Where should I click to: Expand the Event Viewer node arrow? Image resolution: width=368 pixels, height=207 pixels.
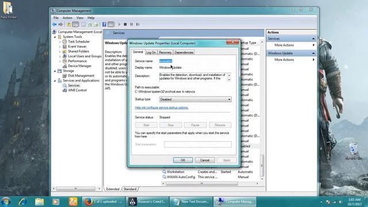(x=60, y=47)
